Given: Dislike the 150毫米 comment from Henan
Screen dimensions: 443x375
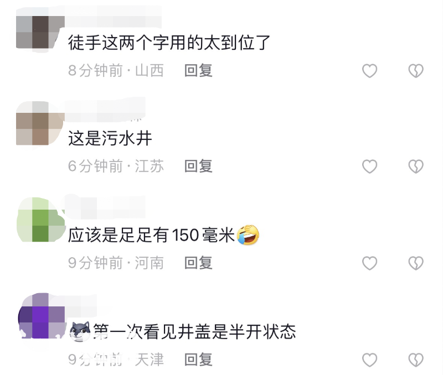Looking at the screenshot, I should click(416, 263).
